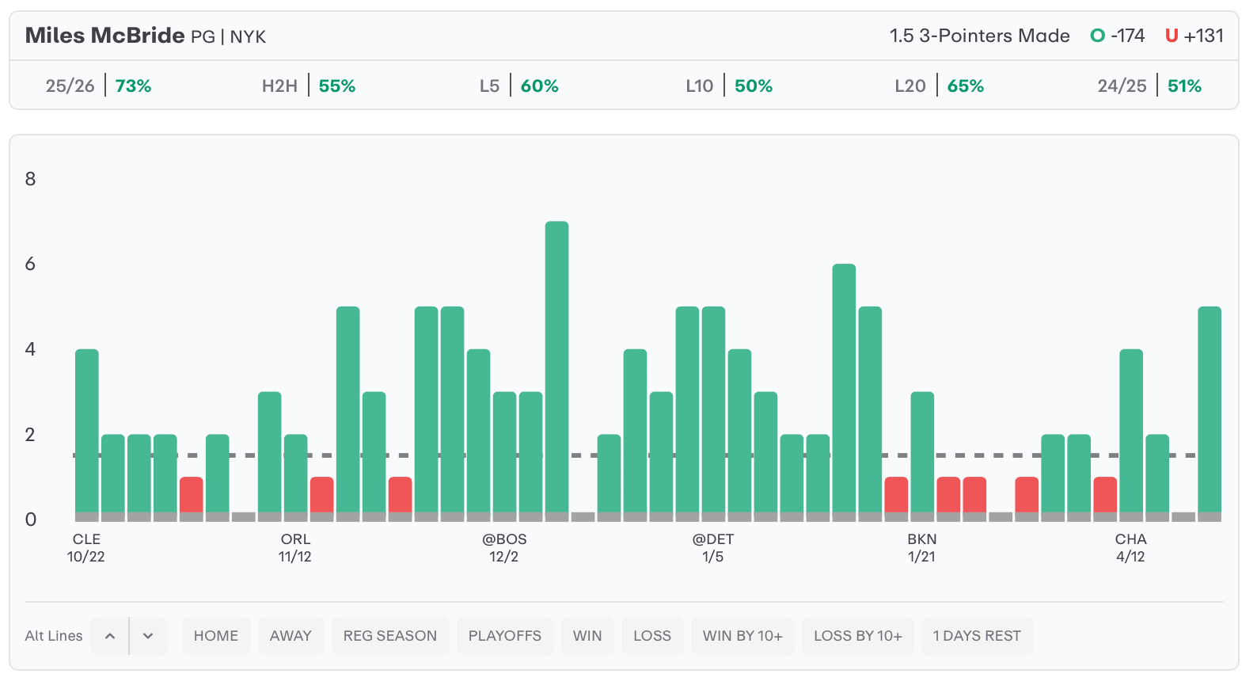Filter by 1 DAYS REST

(977, 636)
